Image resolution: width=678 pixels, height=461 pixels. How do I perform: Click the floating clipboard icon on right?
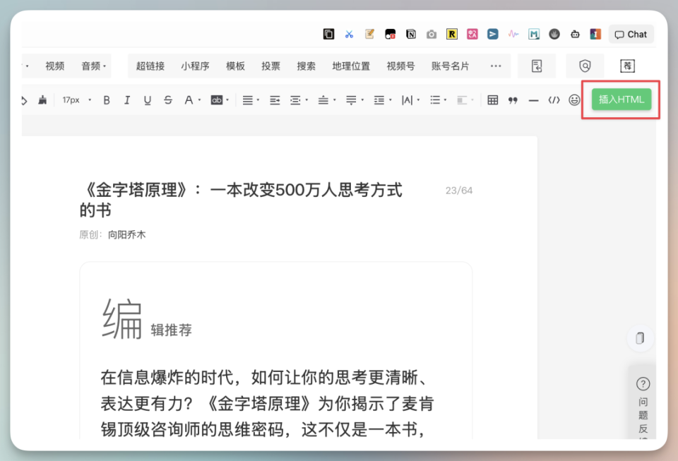pyautogui.click(x=640, y=338)
